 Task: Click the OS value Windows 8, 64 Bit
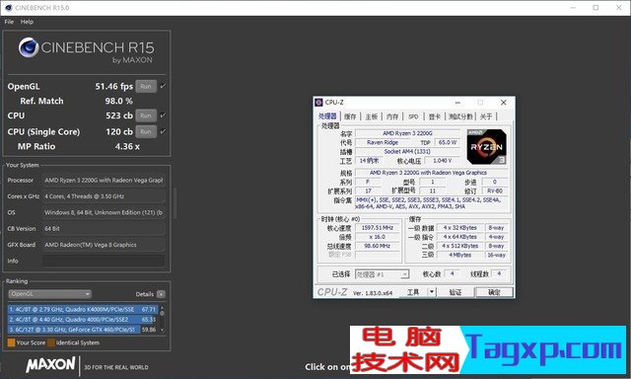click(x=104, y=212)
